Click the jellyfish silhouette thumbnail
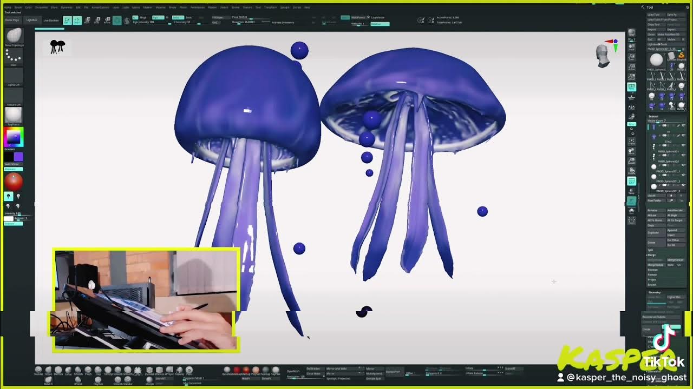693x389 pixels. tap(57, 47)
